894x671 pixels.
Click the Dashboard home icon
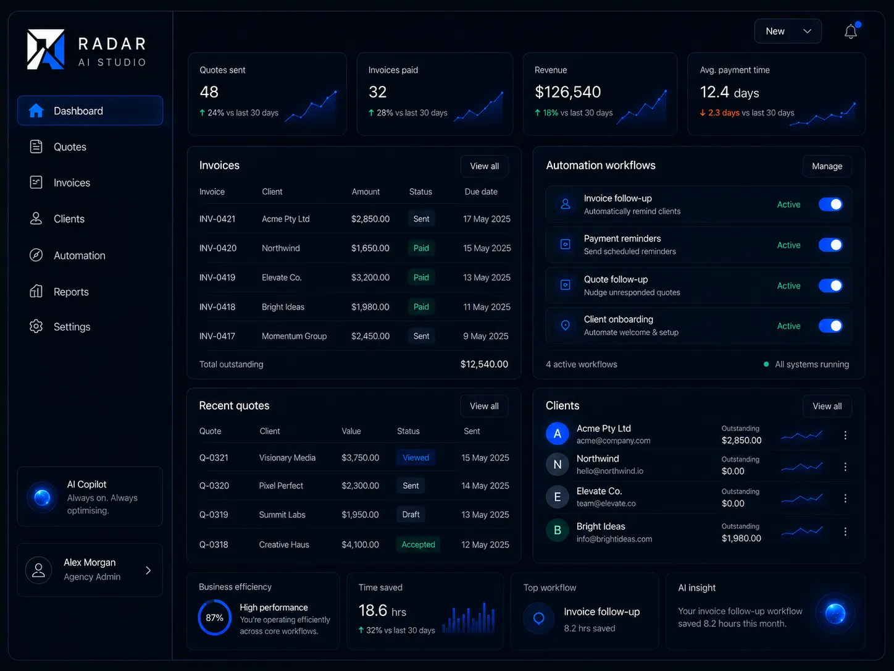(36, 111)
